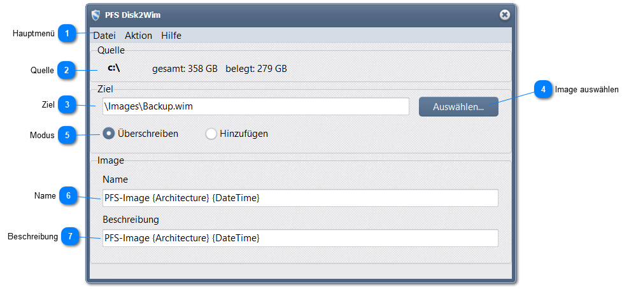Select the Hinzufügen radio button

point(211,134)
